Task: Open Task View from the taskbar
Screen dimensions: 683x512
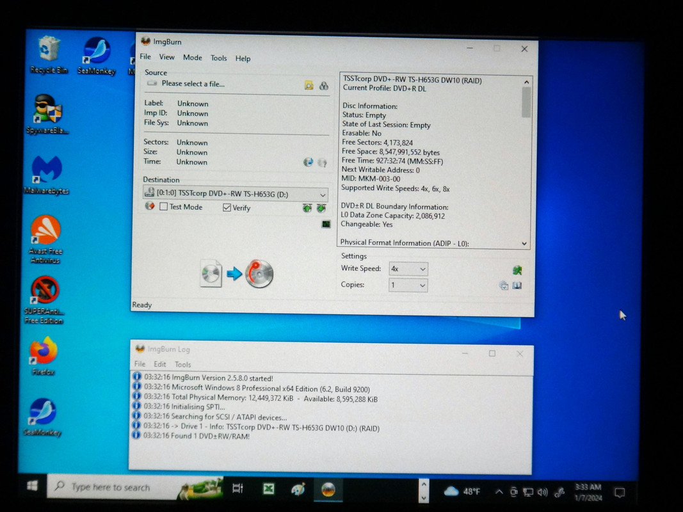Action: pyautogui.click(x=238, y=488)
